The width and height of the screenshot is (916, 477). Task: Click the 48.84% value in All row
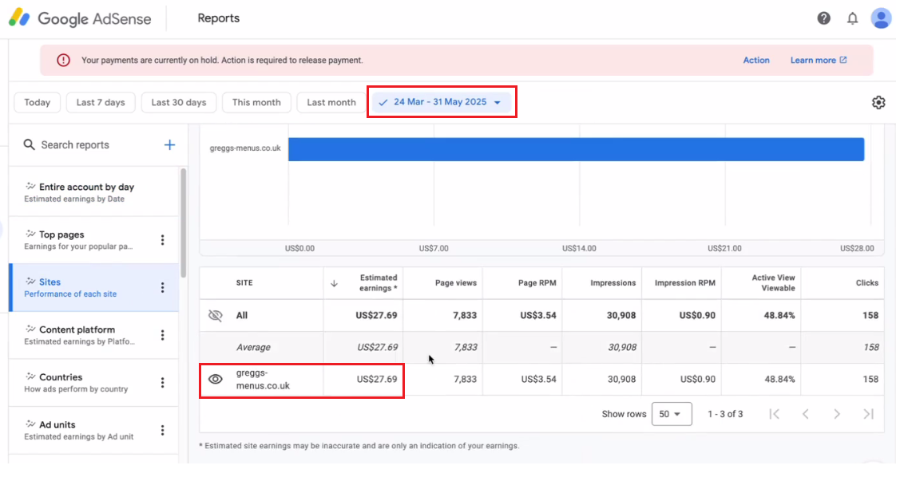(x=779, y=315)
